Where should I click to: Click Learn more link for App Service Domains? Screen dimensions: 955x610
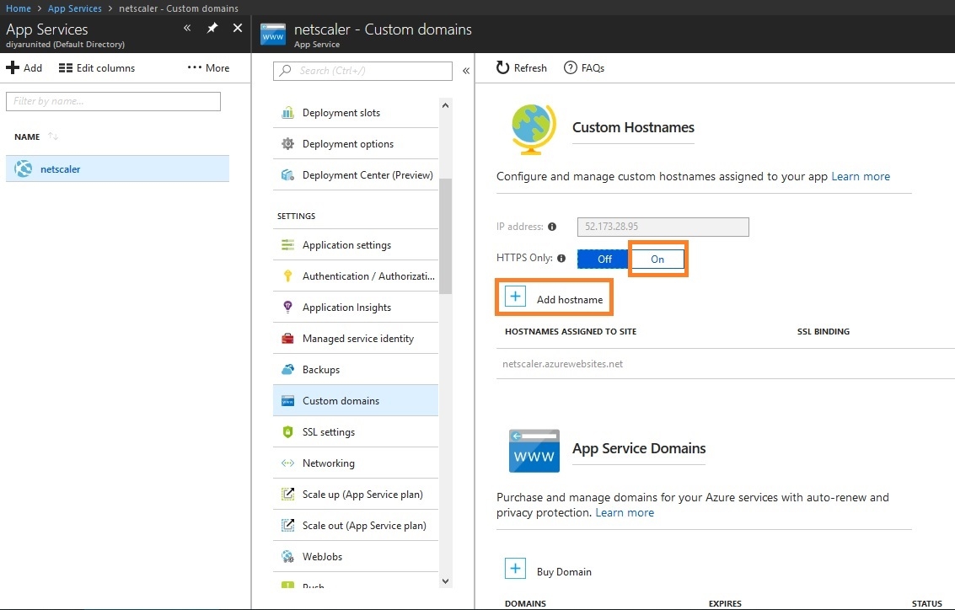tap(625, 512)
